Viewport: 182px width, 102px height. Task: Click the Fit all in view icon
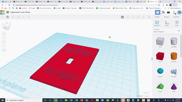point(4,38)
